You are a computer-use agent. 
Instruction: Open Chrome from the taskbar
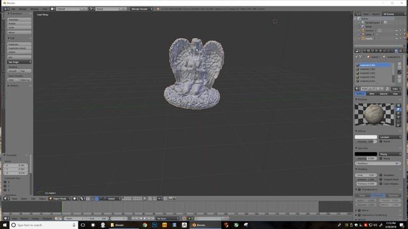[145, 225]
